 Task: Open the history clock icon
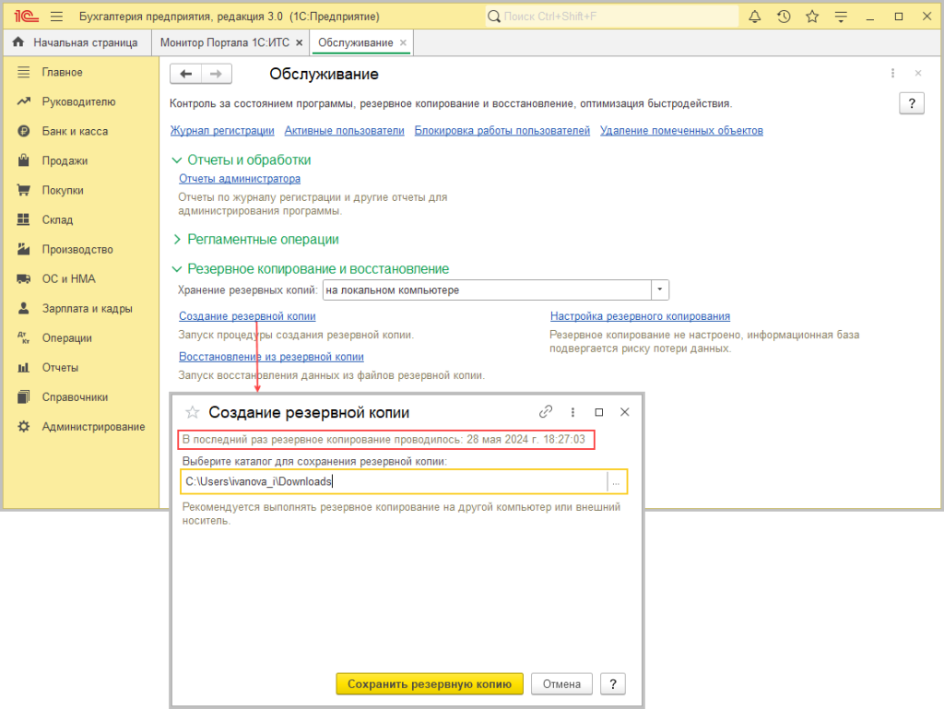coord(784,17)
